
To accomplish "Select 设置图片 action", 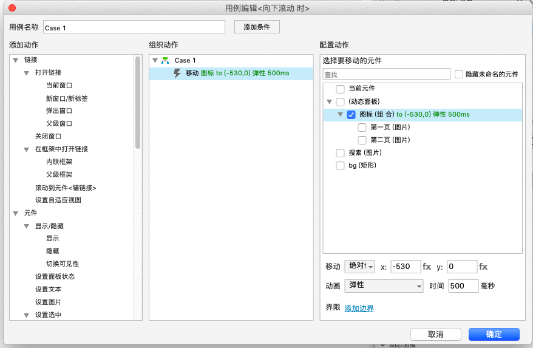I will 49,302.
